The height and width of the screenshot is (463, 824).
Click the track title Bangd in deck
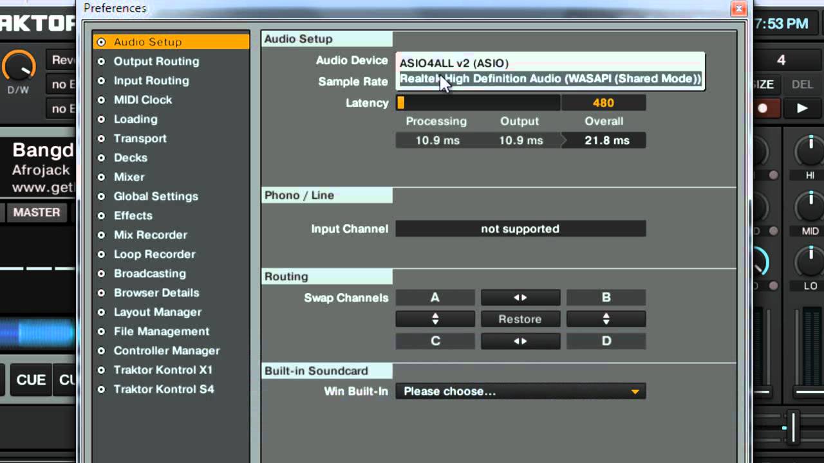(x=42, y=150)
